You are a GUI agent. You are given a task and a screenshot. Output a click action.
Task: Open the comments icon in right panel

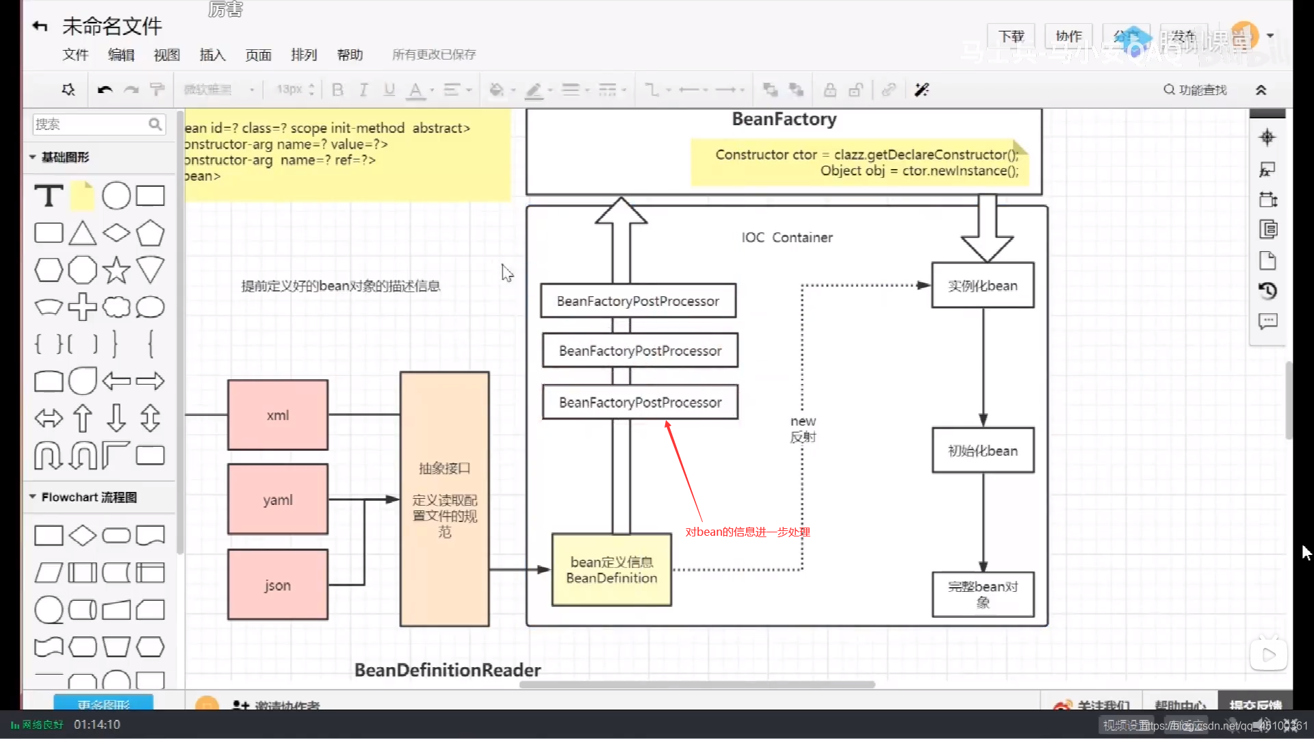coord(1267,322)
